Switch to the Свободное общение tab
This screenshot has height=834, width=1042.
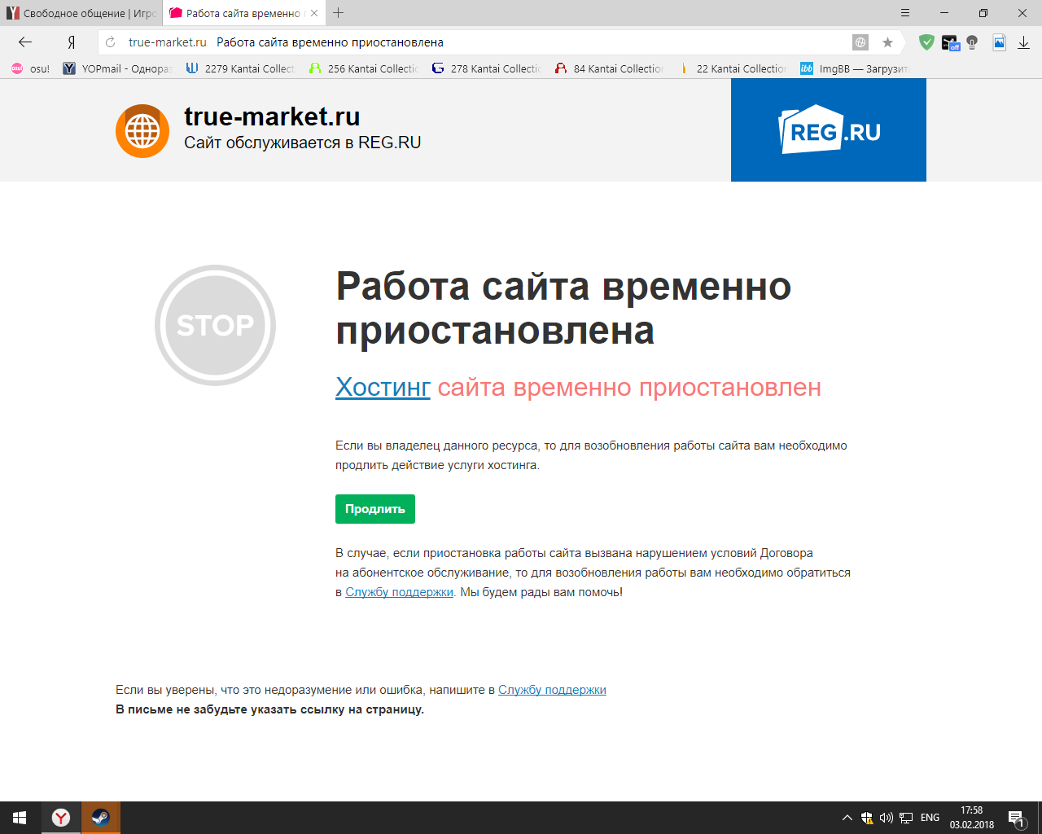tap(81, 13)
